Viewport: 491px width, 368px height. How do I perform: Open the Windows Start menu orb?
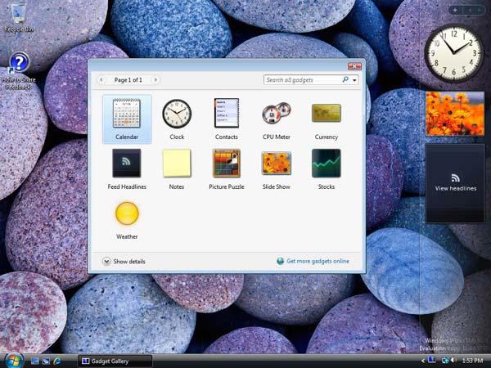coord(13,360)
